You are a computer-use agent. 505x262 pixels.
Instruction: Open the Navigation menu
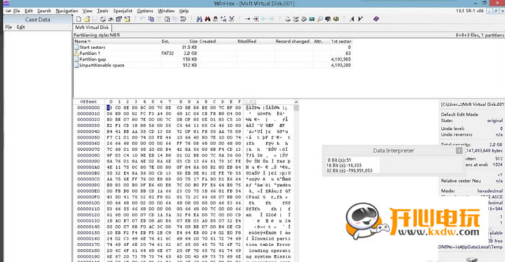(66, 11)
